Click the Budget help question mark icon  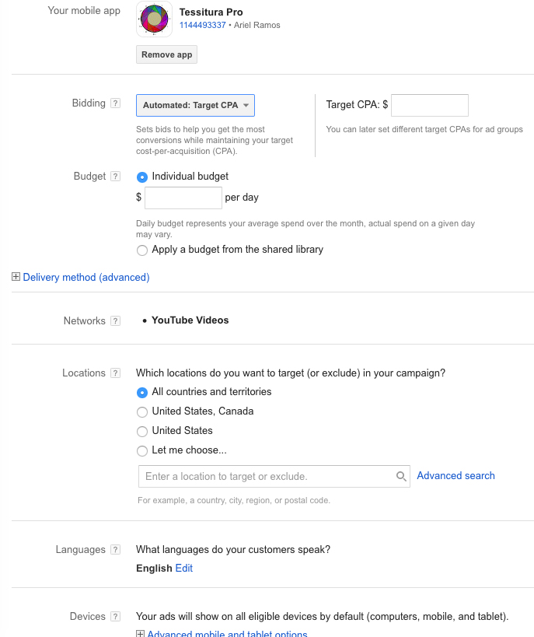115,177
